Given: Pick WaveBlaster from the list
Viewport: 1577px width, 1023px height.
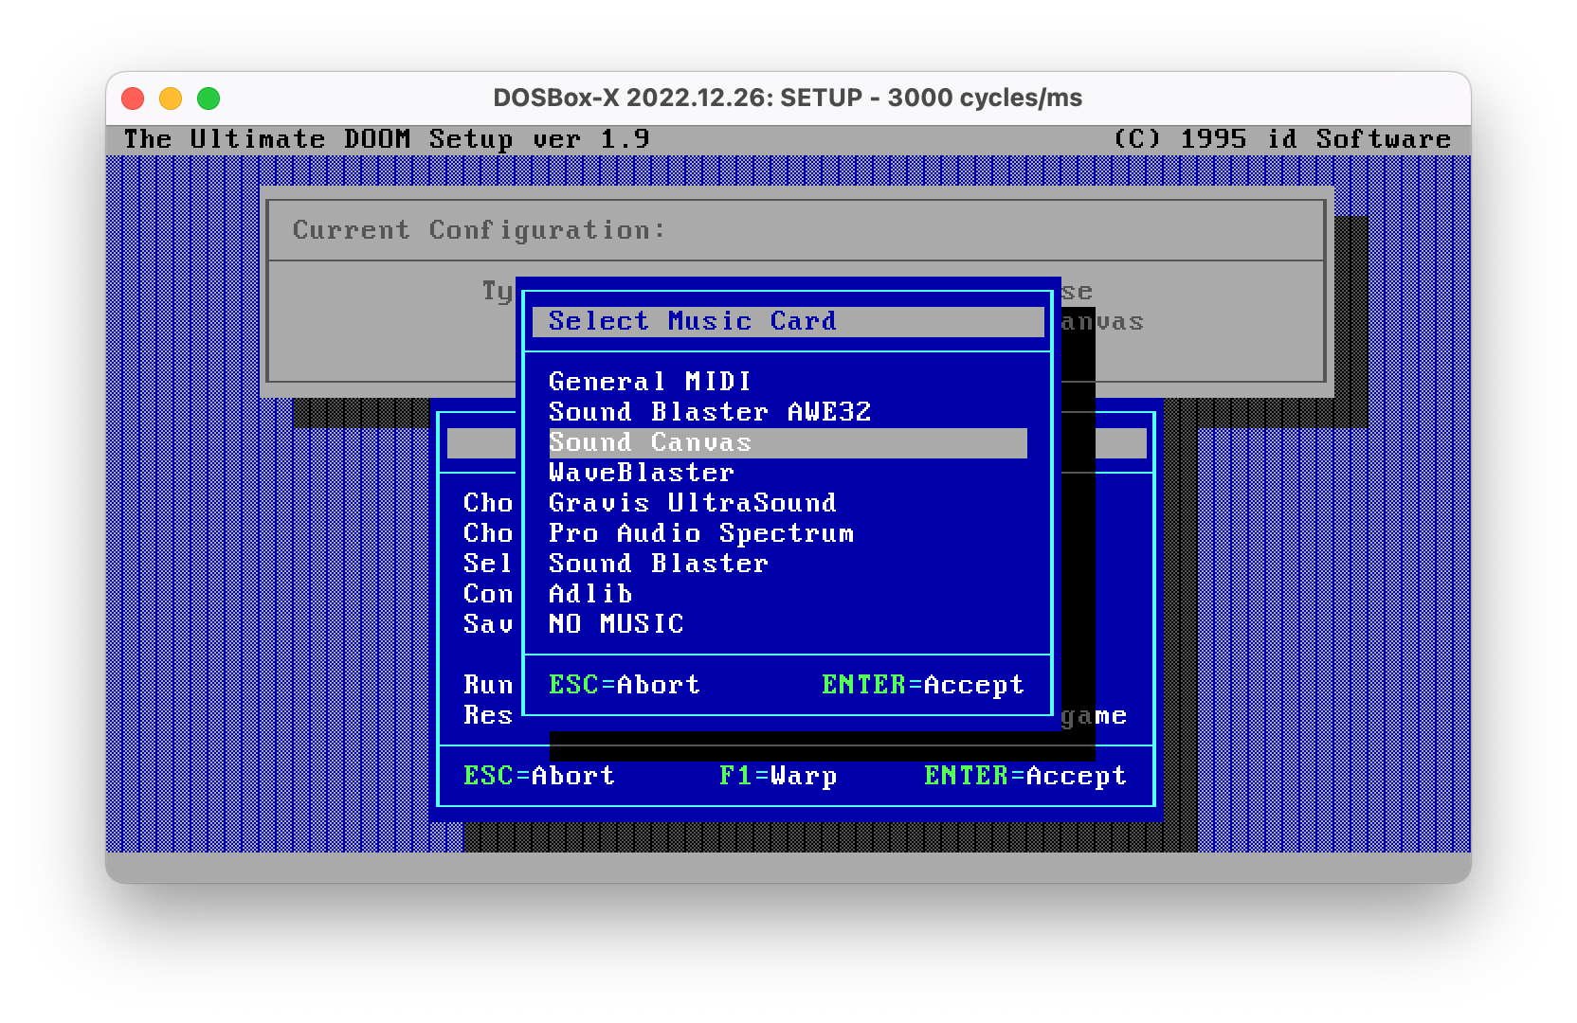Looking at the screenshot, I should coord(642,473).
